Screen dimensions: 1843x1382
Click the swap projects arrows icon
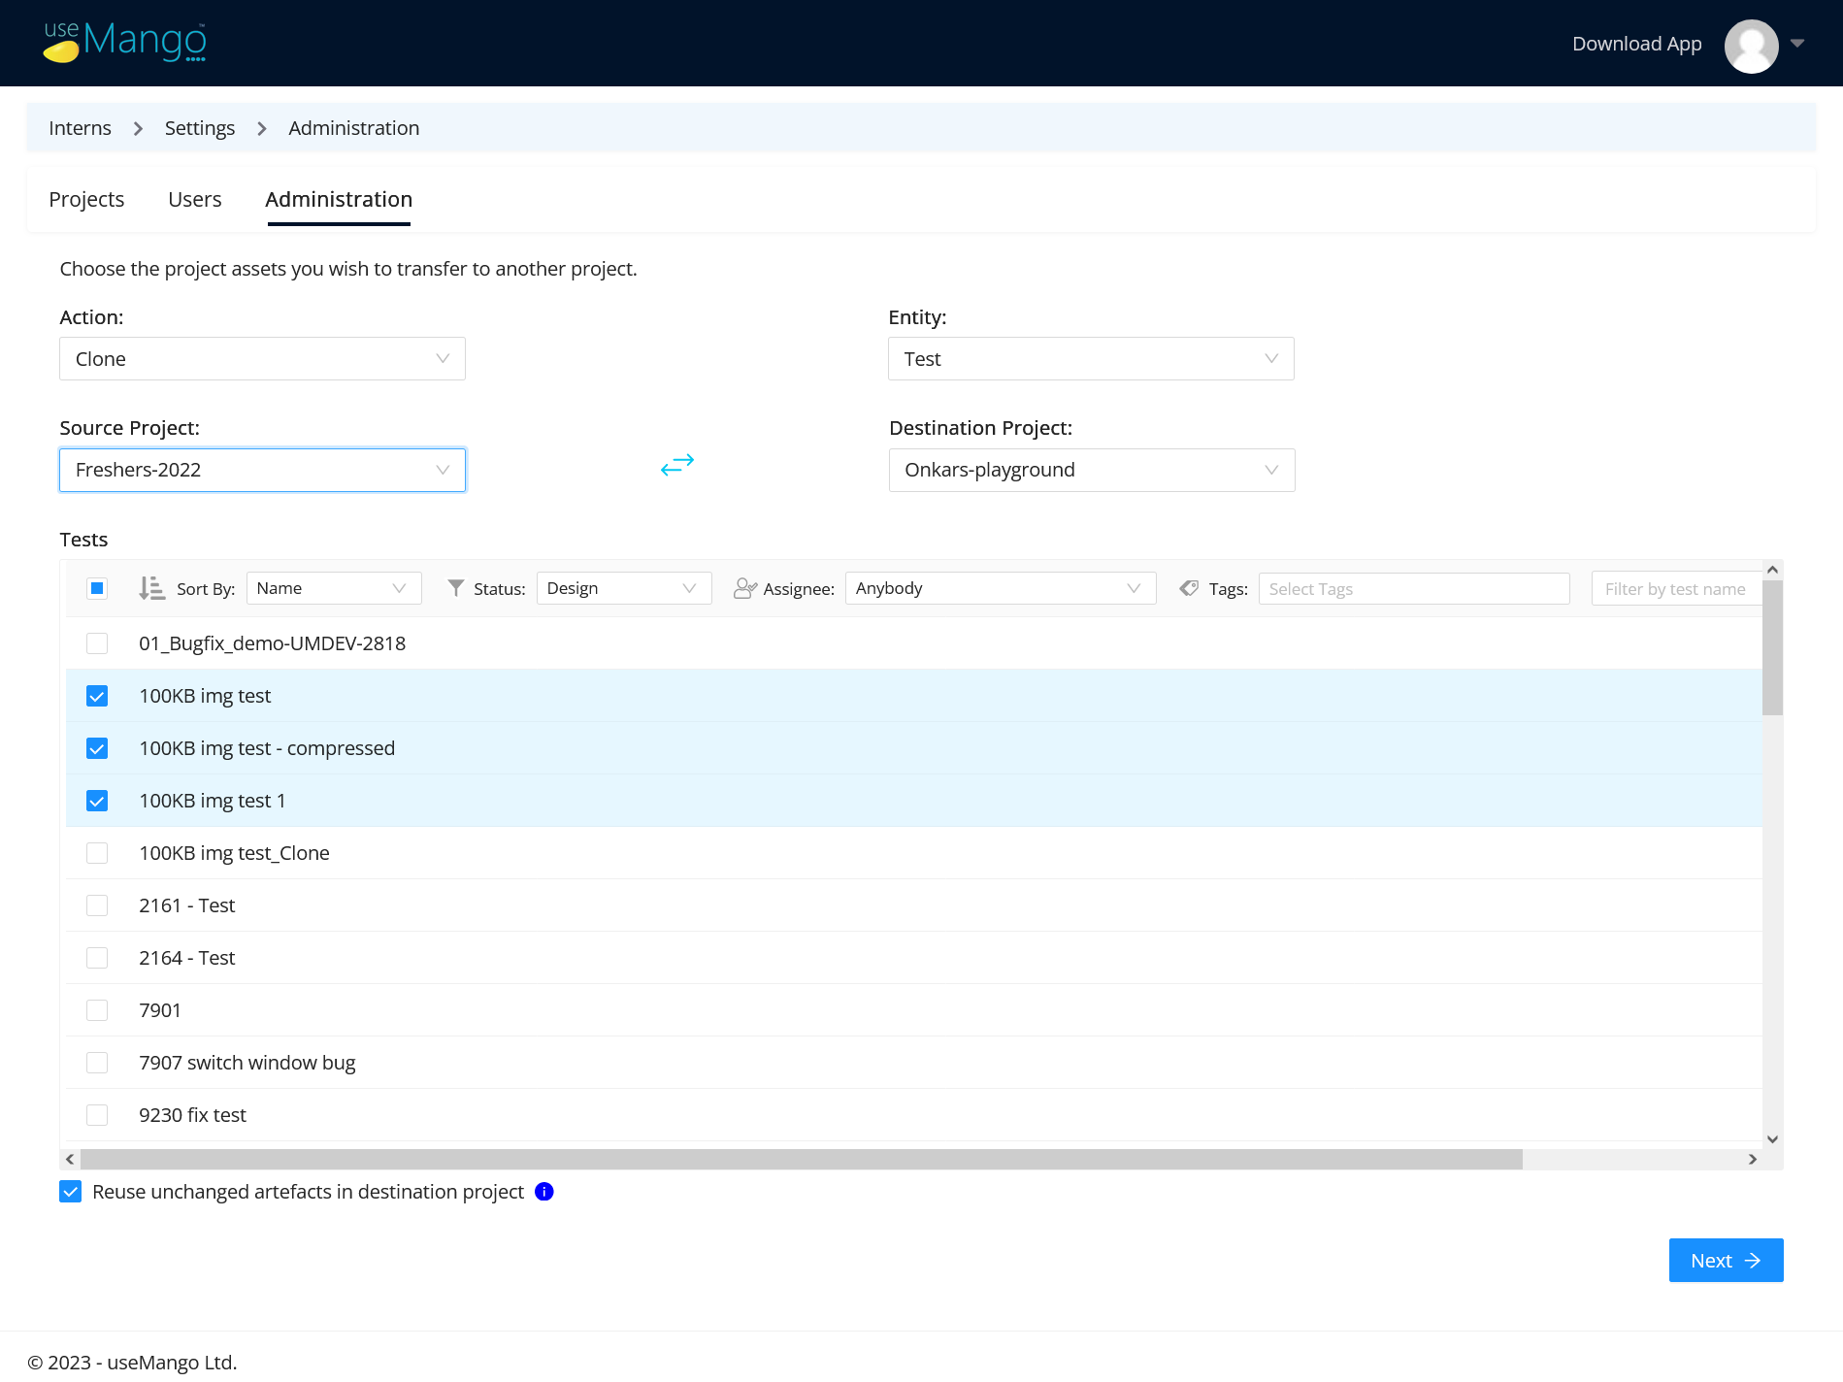[677, 465]
